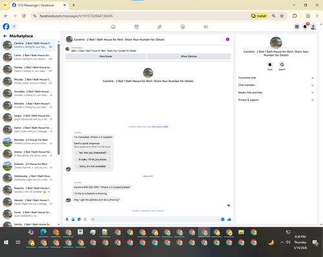This screenshot has height=257, width=323.
Task: Open Caroline's conversation in the chat list
Action: [x=28, y=45]
